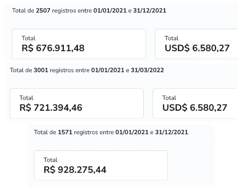Click 01/01/2021 in the 2507 registros line
The image size is (243, 192).
109,10
